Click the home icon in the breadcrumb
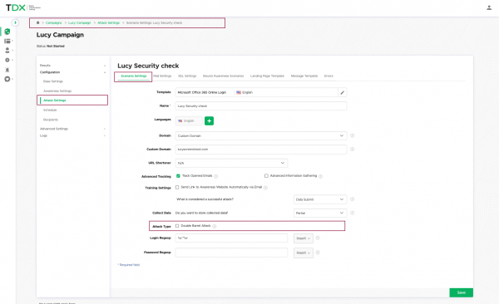Viewport: 499px width, 304px height. 38,22
